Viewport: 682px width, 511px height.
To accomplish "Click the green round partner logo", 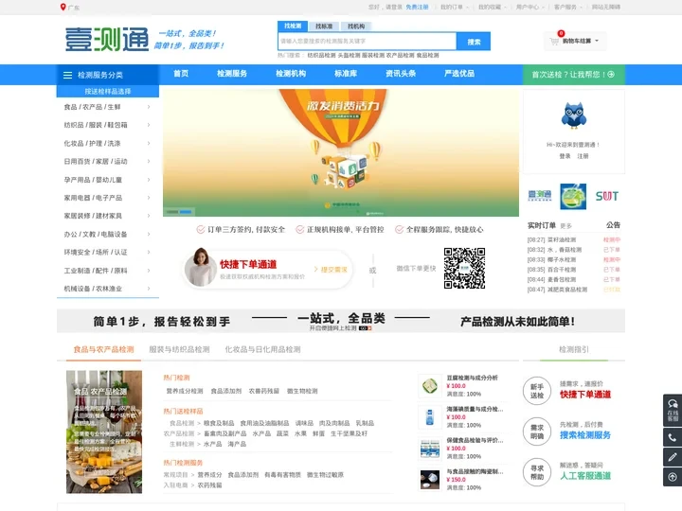I will [573, 197].
